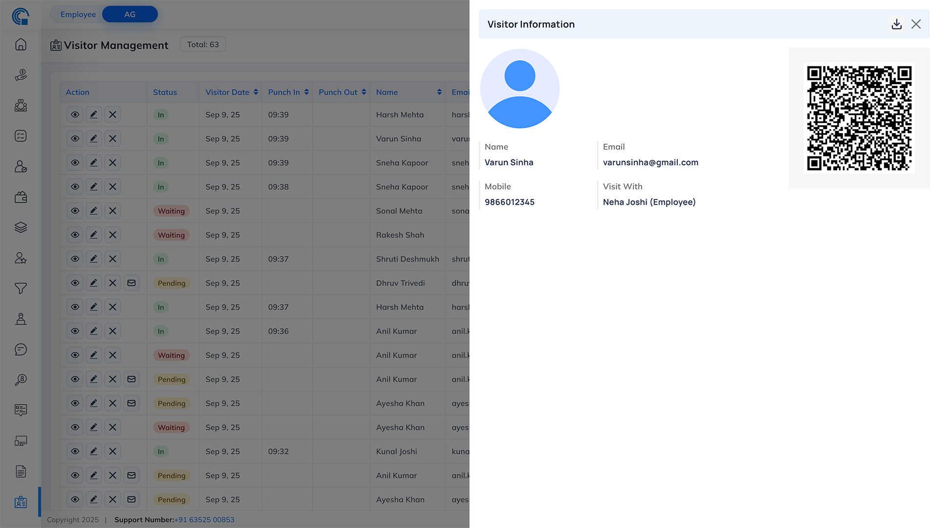Switch to Employee mode toggle

click(x=78, y=14)
